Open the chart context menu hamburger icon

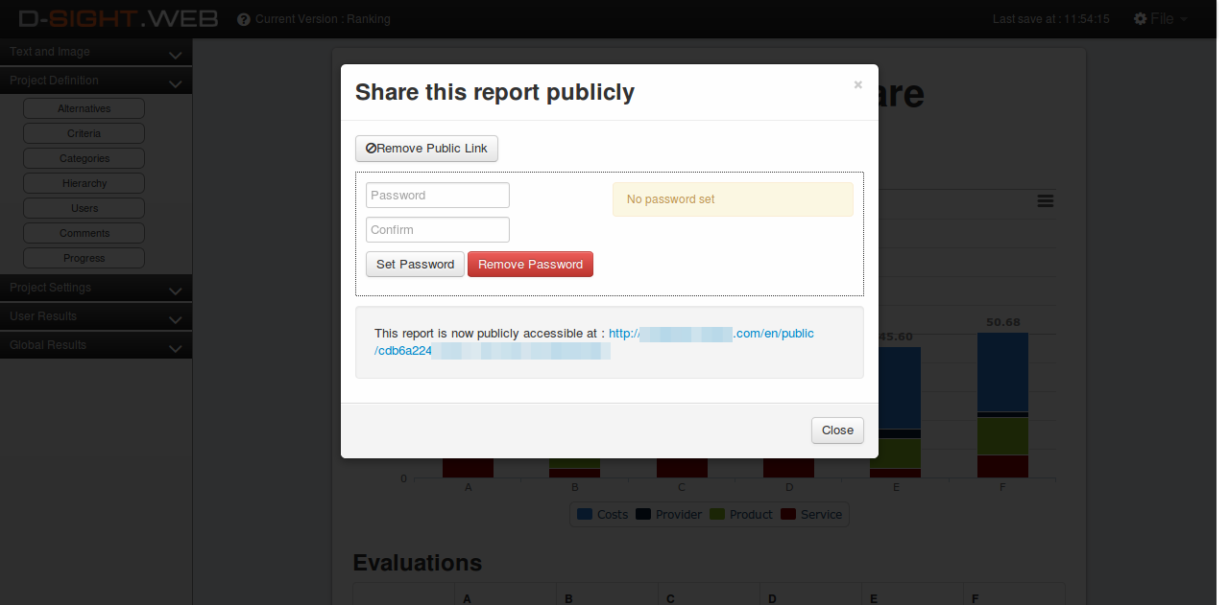click(x=1046, y=201)
